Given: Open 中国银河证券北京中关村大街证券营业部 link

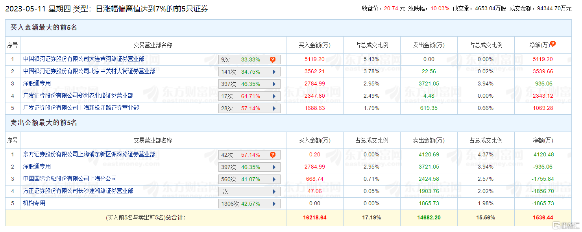Looking at the screenshot, I should pos(89,71).
